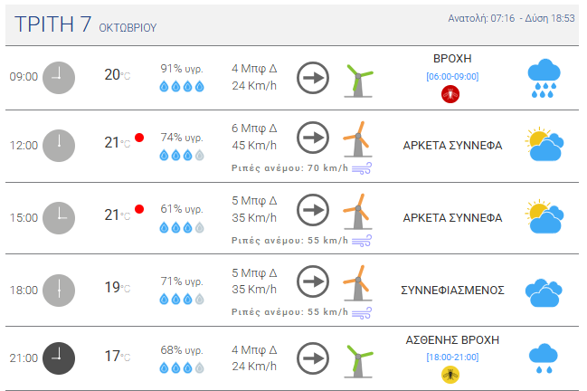Click the dark 21:00 clock icon

click(x=59, y=357)
